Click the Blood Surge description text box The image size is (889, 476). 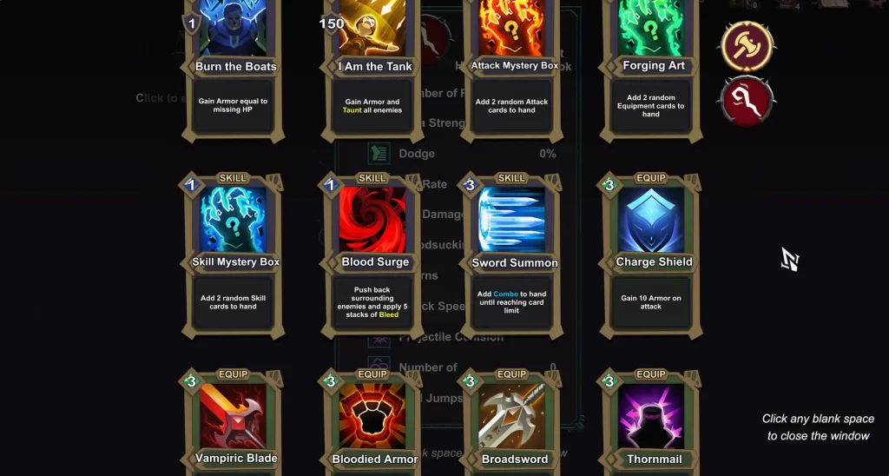point(372,302)
